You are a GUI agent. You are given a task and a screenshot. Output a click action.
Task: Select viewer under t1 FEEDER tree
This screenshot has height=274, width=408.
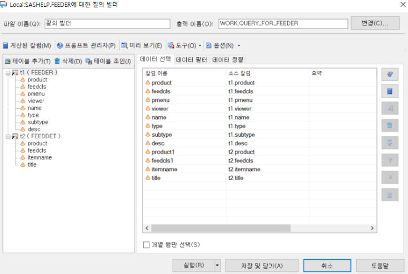[36, 101]
